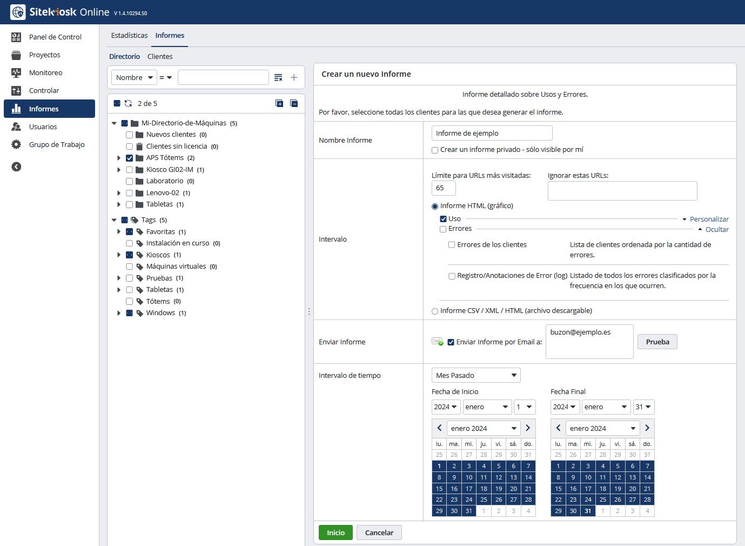Select the Informe CSV / XML / HTML option
The height and width of the screenshot is (546, 745).
click(435, 311)
